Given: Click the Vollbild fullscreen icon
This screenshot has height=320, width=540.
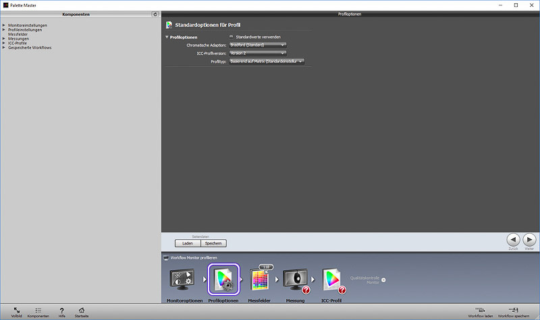Looking at the screenshot, I should (x=16, y=310).
